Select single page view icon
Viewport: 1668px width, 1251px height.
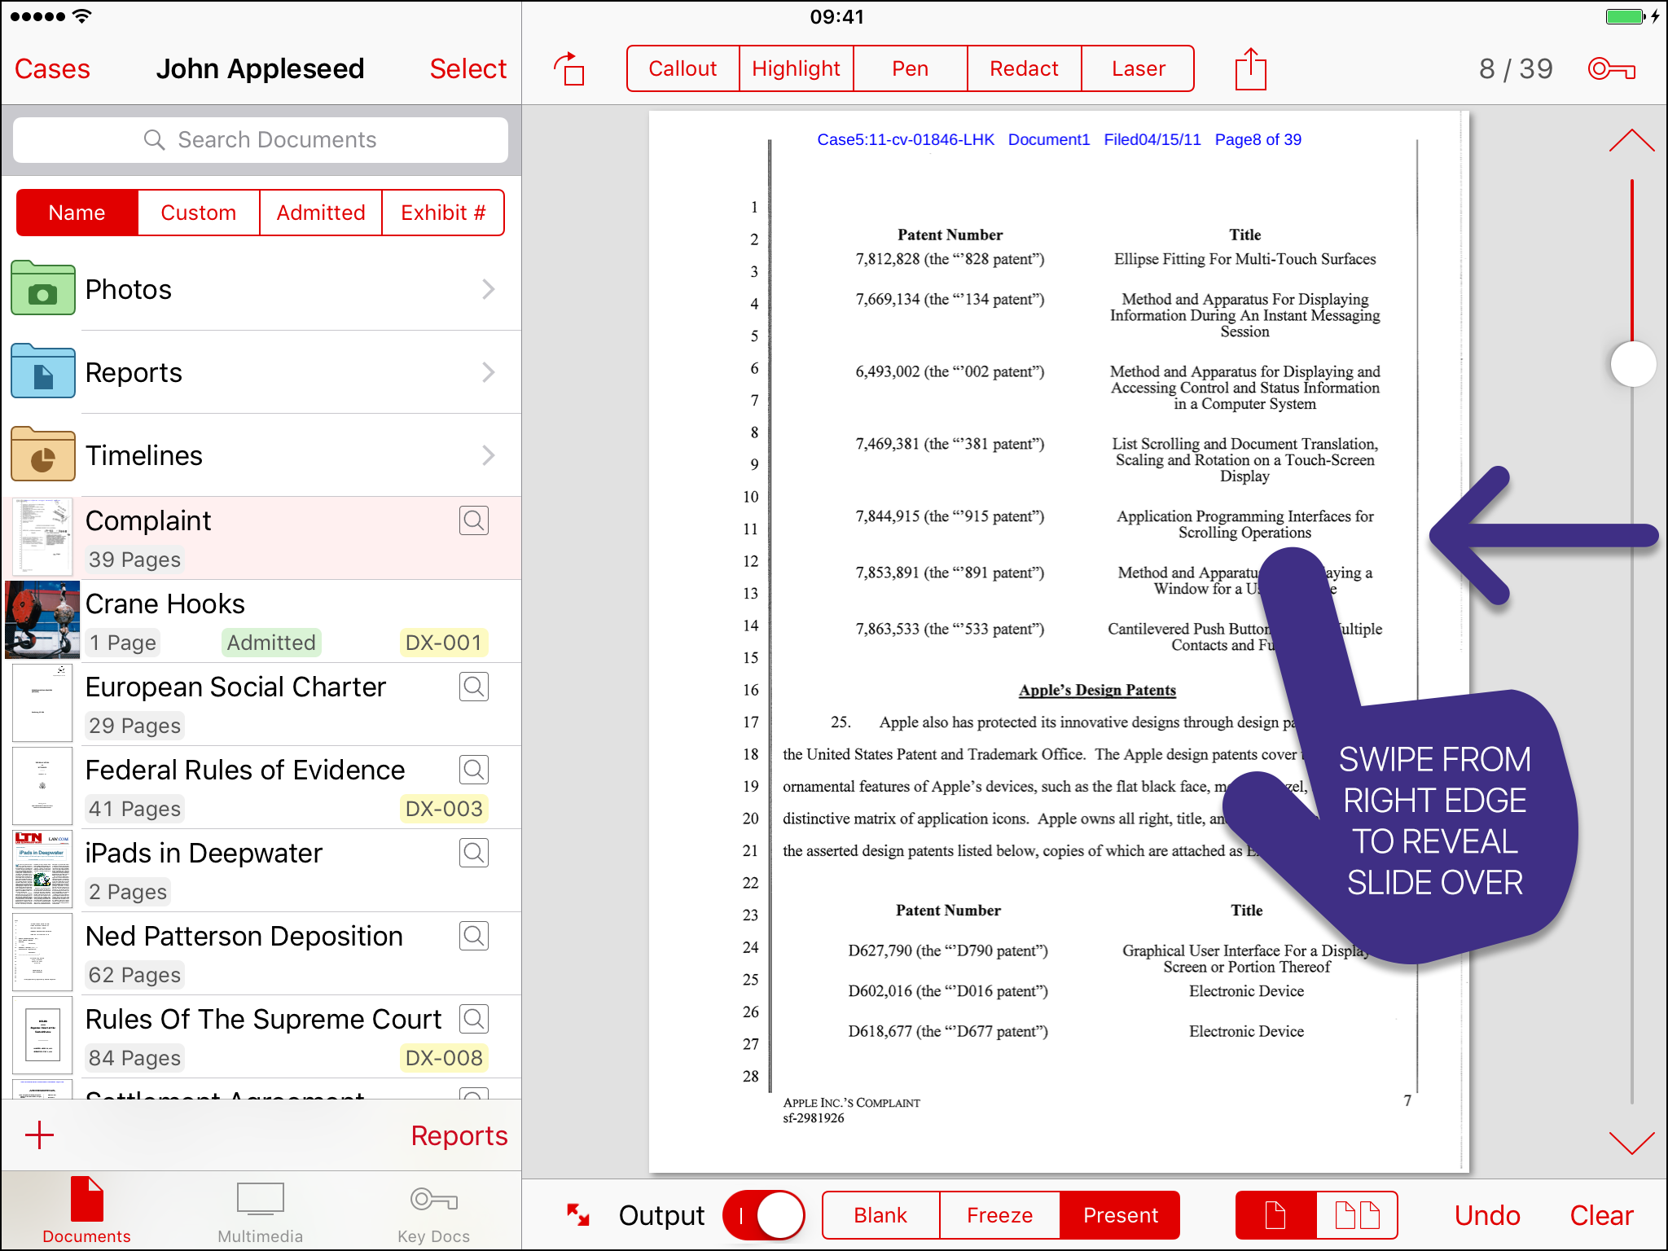point(1275,1215)
